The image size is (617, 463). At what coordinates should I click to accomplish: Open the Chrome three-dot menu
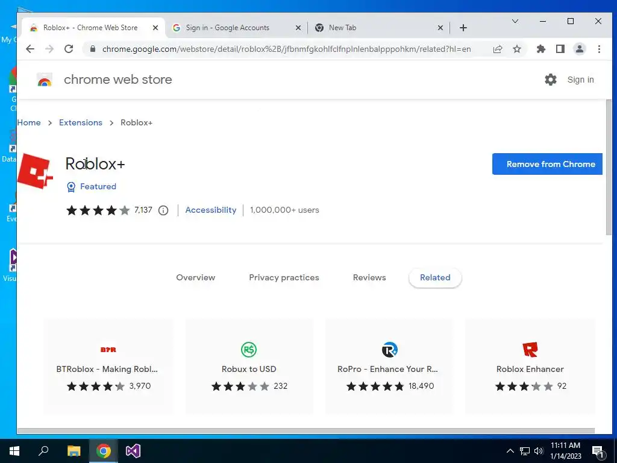point(599,49)
